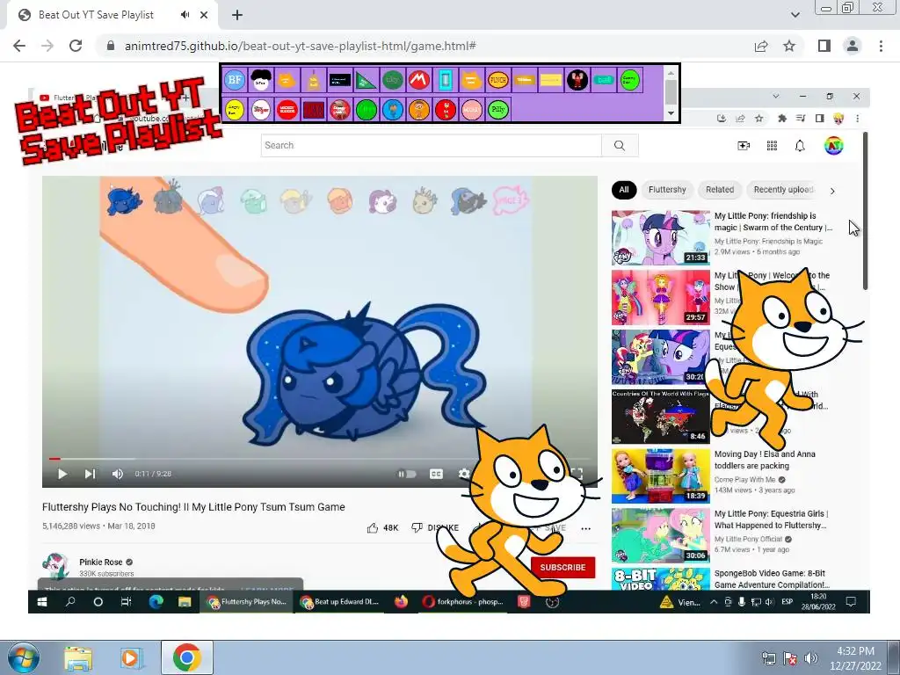Toggle the autoplay switch in the player

407,474
